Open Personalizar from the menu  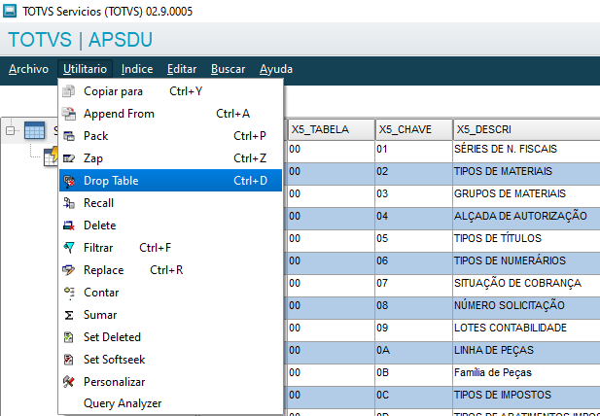point(170,382)
